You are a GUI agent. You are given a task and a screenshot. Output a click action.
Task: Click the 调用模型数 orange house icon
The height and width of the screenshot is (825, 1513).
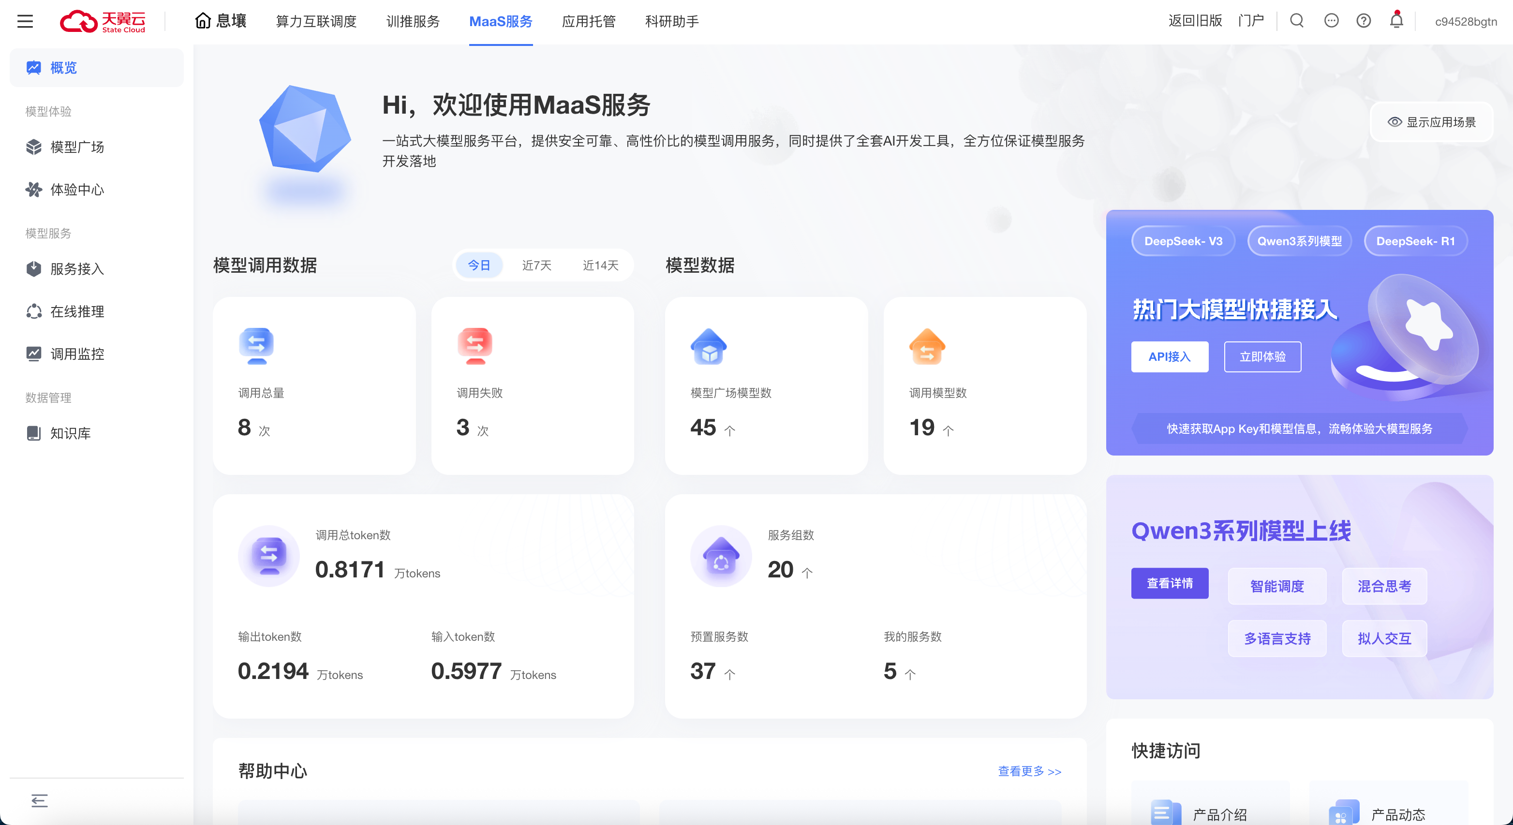point(927,346)
